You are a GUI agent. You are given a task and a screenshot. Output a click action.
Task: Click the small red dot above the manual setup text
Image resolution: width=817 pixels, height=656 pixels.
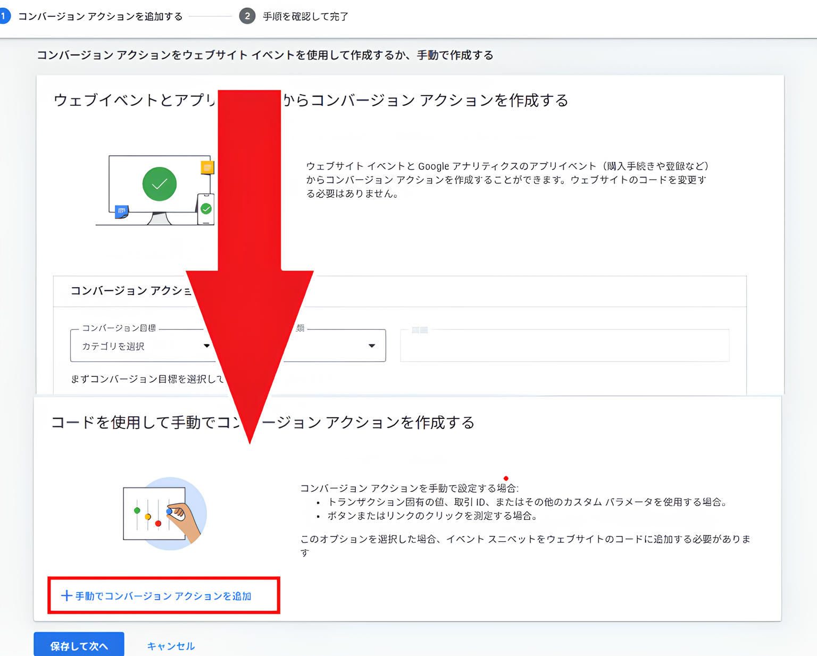tap(505, 477)
